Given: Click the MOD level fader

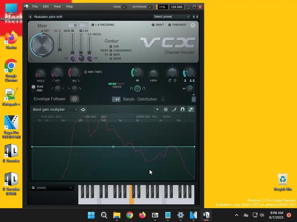Looking at the screenshot, I should tap(72, 52).
